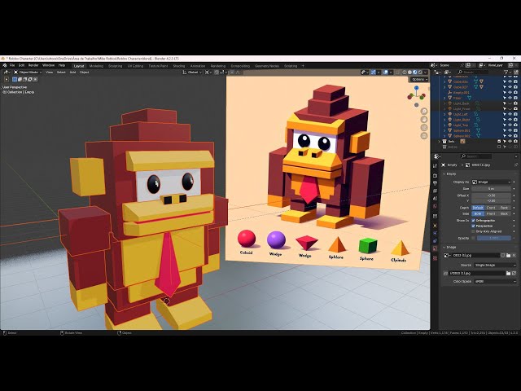Open the Object Mode dropdown
The width and height of the screenshot is (521, 391).
click(28, 72)
